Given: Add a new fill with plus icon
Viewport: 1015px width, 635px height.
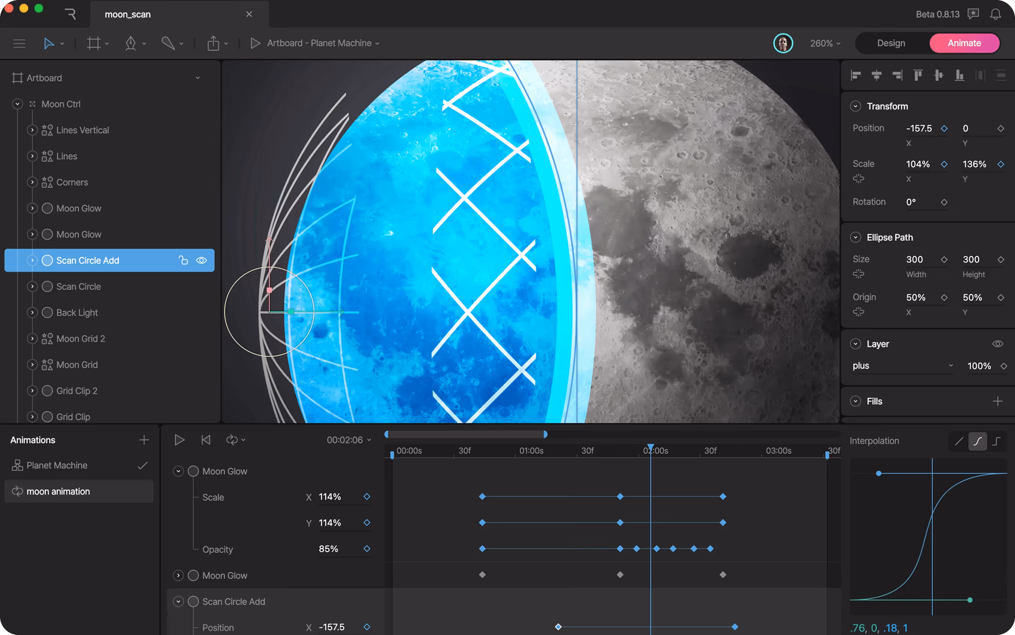Looking at the screenshot, I should coord(997,401).
